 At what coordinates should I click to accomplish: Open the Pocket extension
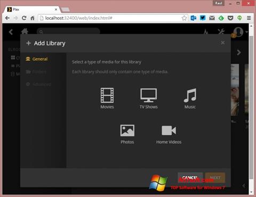click(x=230, y=18)
